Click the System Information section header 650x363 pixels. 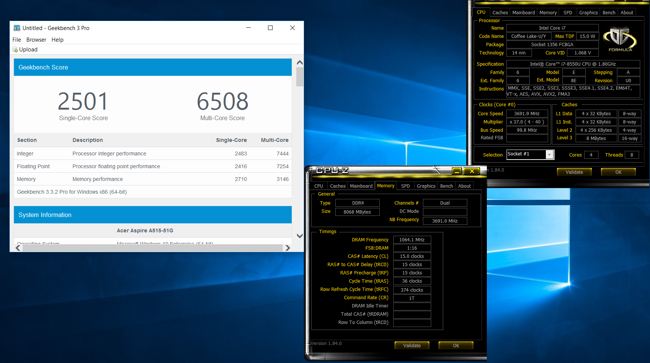pos(153,215)
